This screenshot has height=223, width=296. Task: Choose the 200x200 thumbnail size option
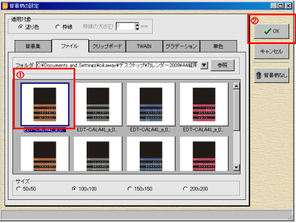(x=186, y=189)
